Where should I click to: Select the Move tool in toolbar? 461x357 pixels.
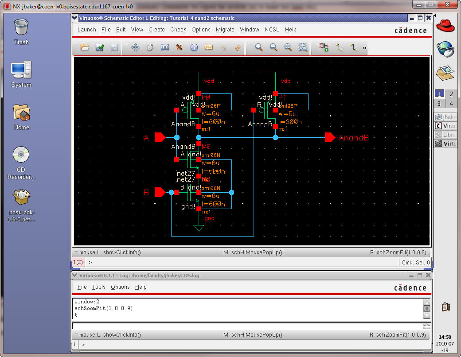point(135,47)
